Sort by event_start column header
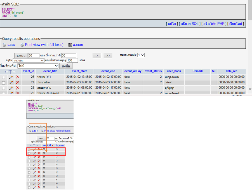The image size is (252, 190). [79, 71]
